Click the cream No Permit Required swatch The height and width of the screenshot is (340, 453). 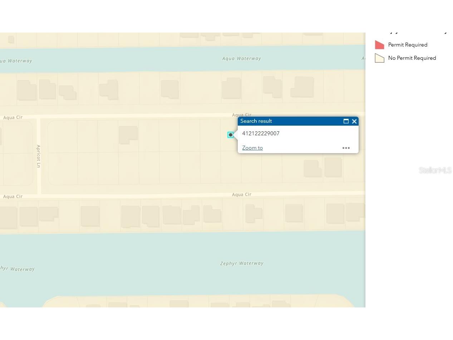(x=379, y=58)
